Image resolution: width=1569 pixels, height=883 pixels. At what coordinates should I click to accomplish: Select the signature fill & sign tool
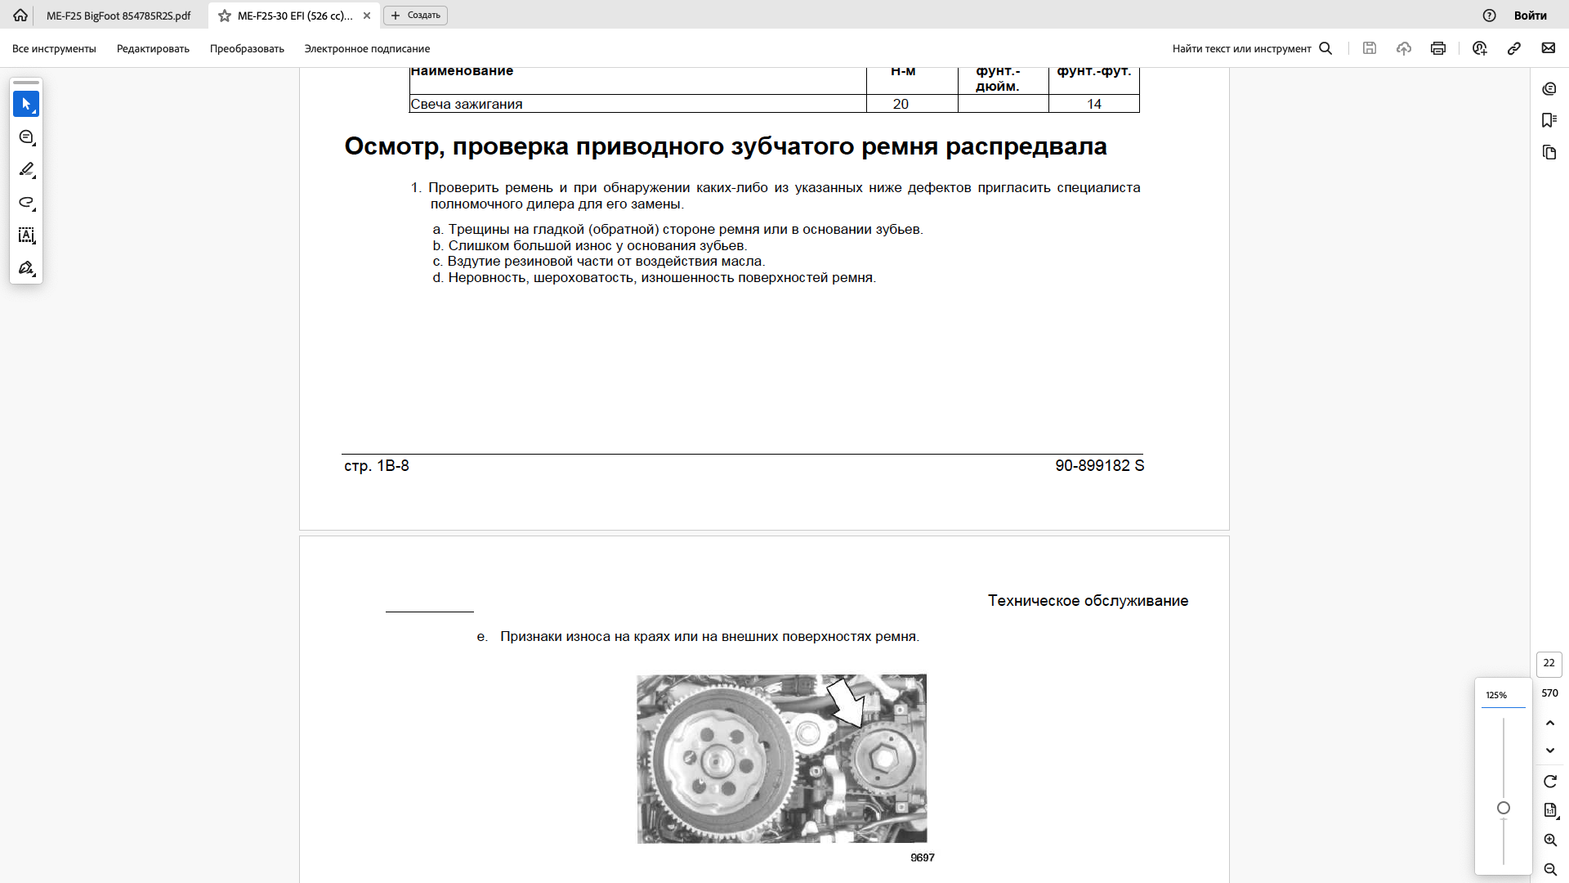pos(26,268)
